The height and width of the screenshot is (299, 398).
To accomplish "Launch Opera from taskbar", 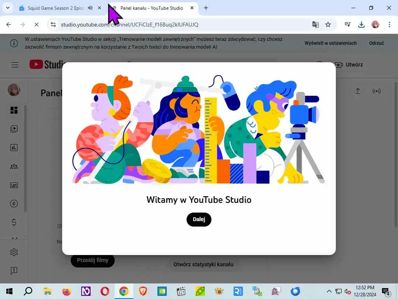I will coord(105,291).
